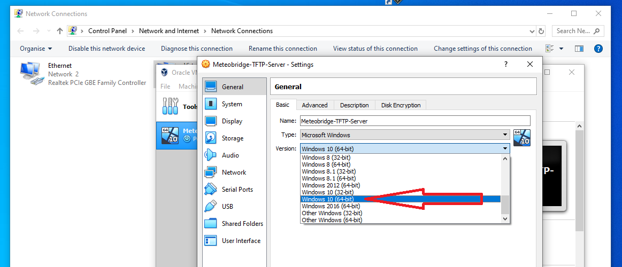Select the USB settings category

[x=227, y=207]
